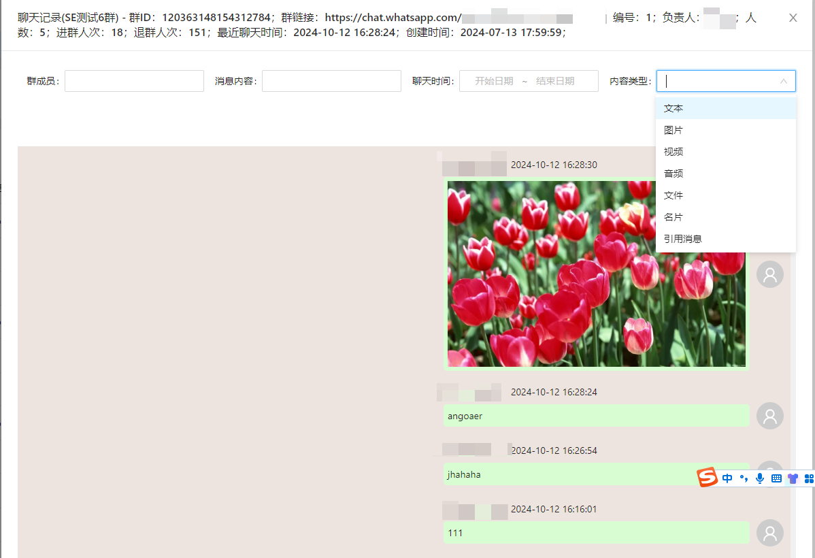Viewport: 815px width, 558px height.
Task: Click timestamp 2024-10-12 16:26:54
Action: click(554, 451)
